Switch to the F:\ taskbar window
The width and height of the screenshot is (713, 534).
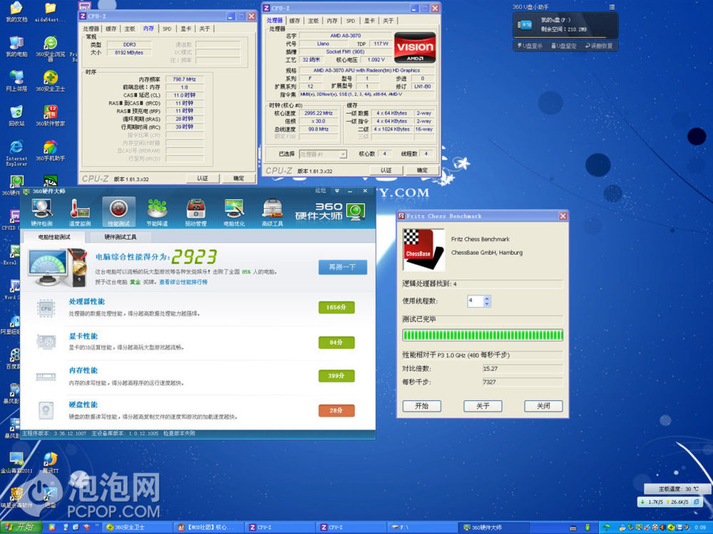click(423, 527)
